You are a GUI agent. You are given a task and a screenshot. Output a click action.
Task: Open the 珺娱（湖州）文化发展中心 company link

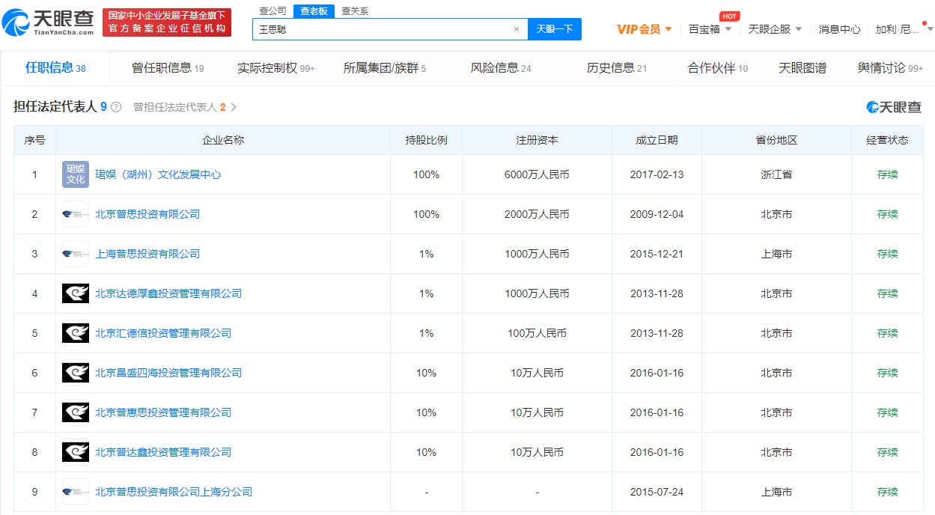click(158, 174)
